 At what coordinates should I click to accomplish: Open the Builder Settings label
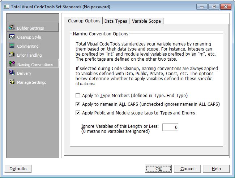pyautogui.click(x=30, y=28)
